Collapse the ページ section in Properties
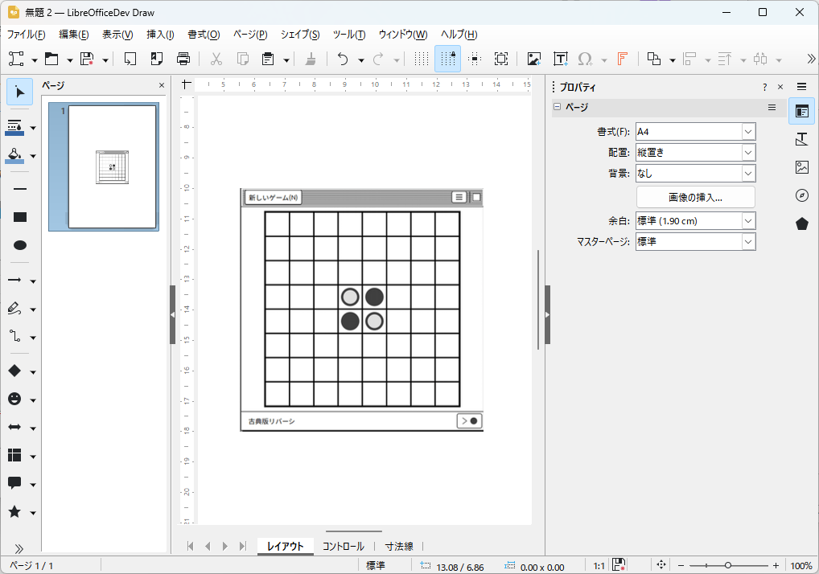This screenshot has height=574, width=819. click(x=558, y=107)
